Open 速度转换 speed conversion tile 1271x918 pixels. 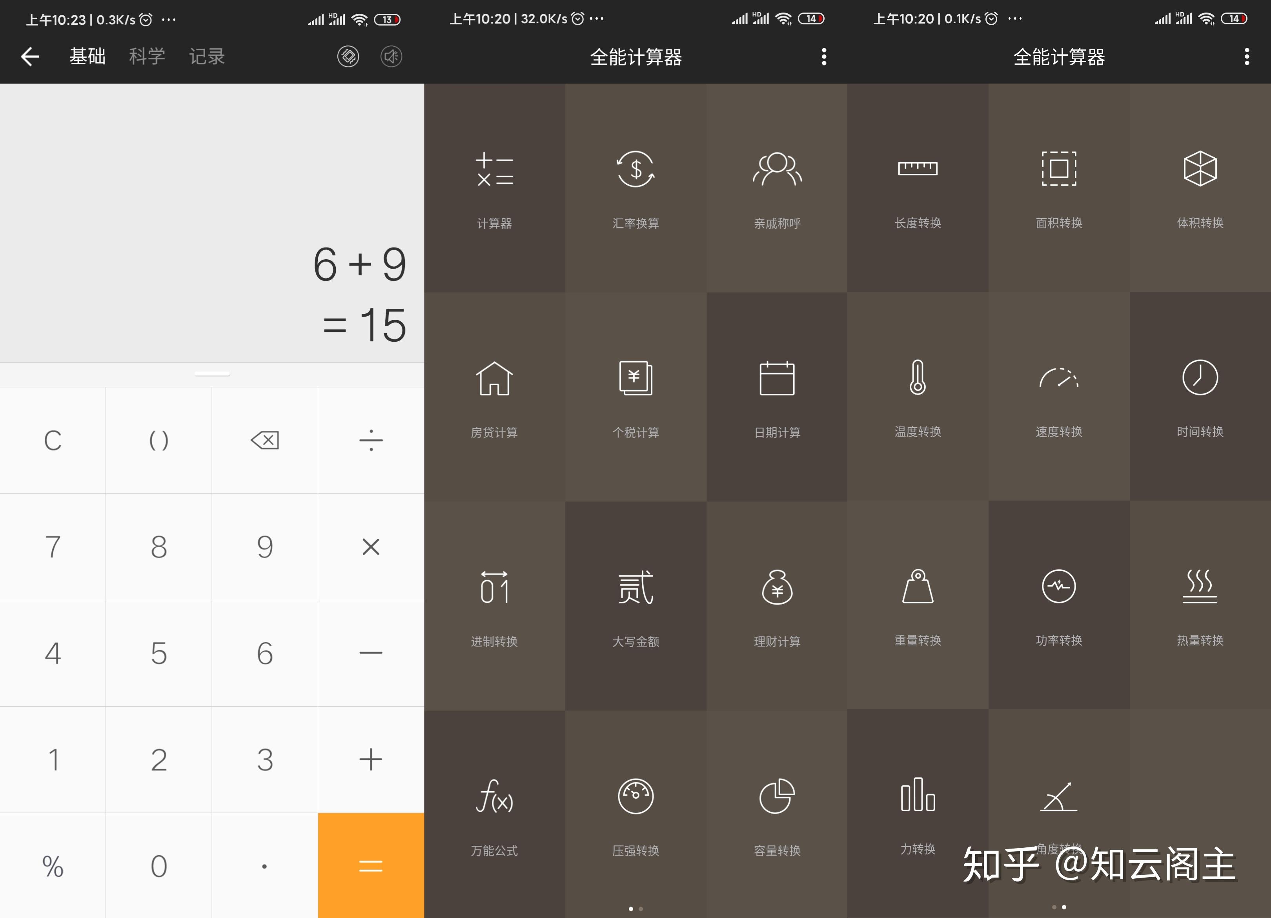coord(1059,397)
